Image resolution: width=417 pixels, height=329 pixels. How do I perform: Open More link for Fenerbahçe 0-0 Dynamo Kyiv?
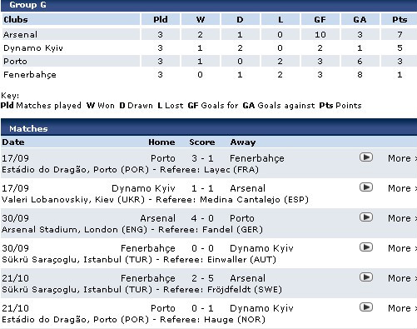click(x=402, y=248)
